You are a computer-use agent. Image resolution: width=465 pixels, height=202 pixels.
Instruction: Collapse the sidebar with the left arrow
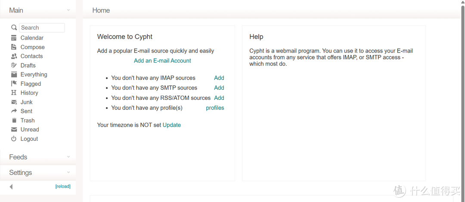pos(11,186)
